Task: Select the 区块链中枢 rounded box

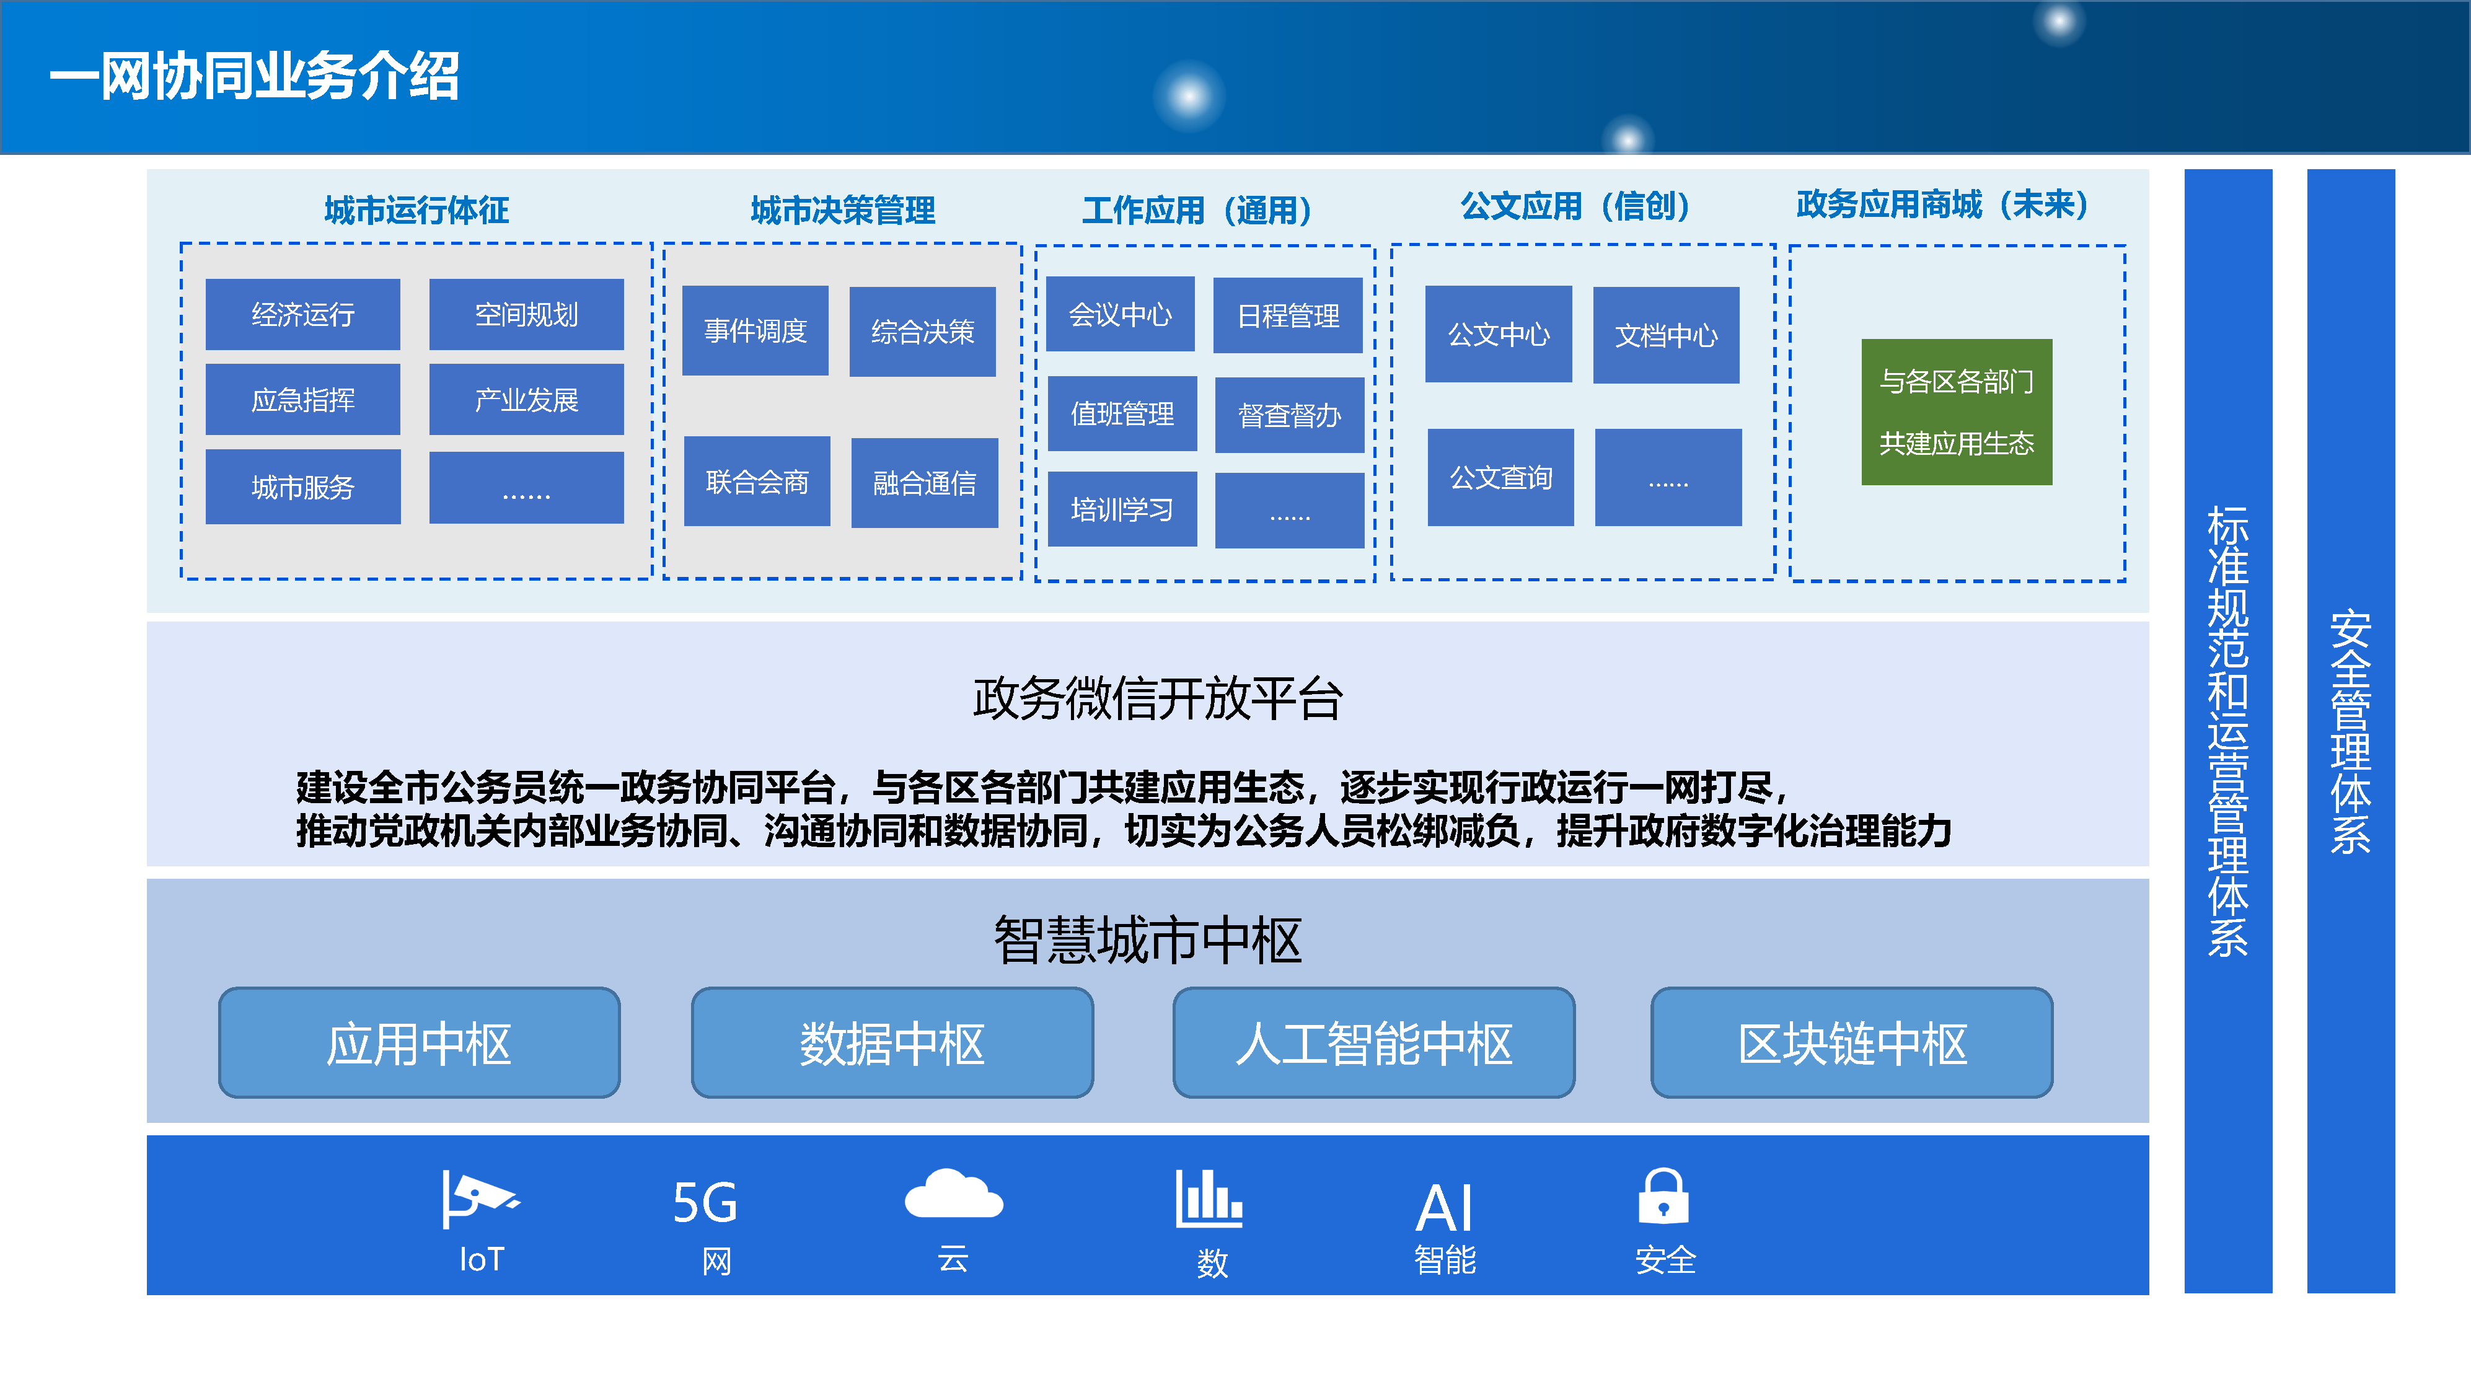Action: point(1851,1043)
